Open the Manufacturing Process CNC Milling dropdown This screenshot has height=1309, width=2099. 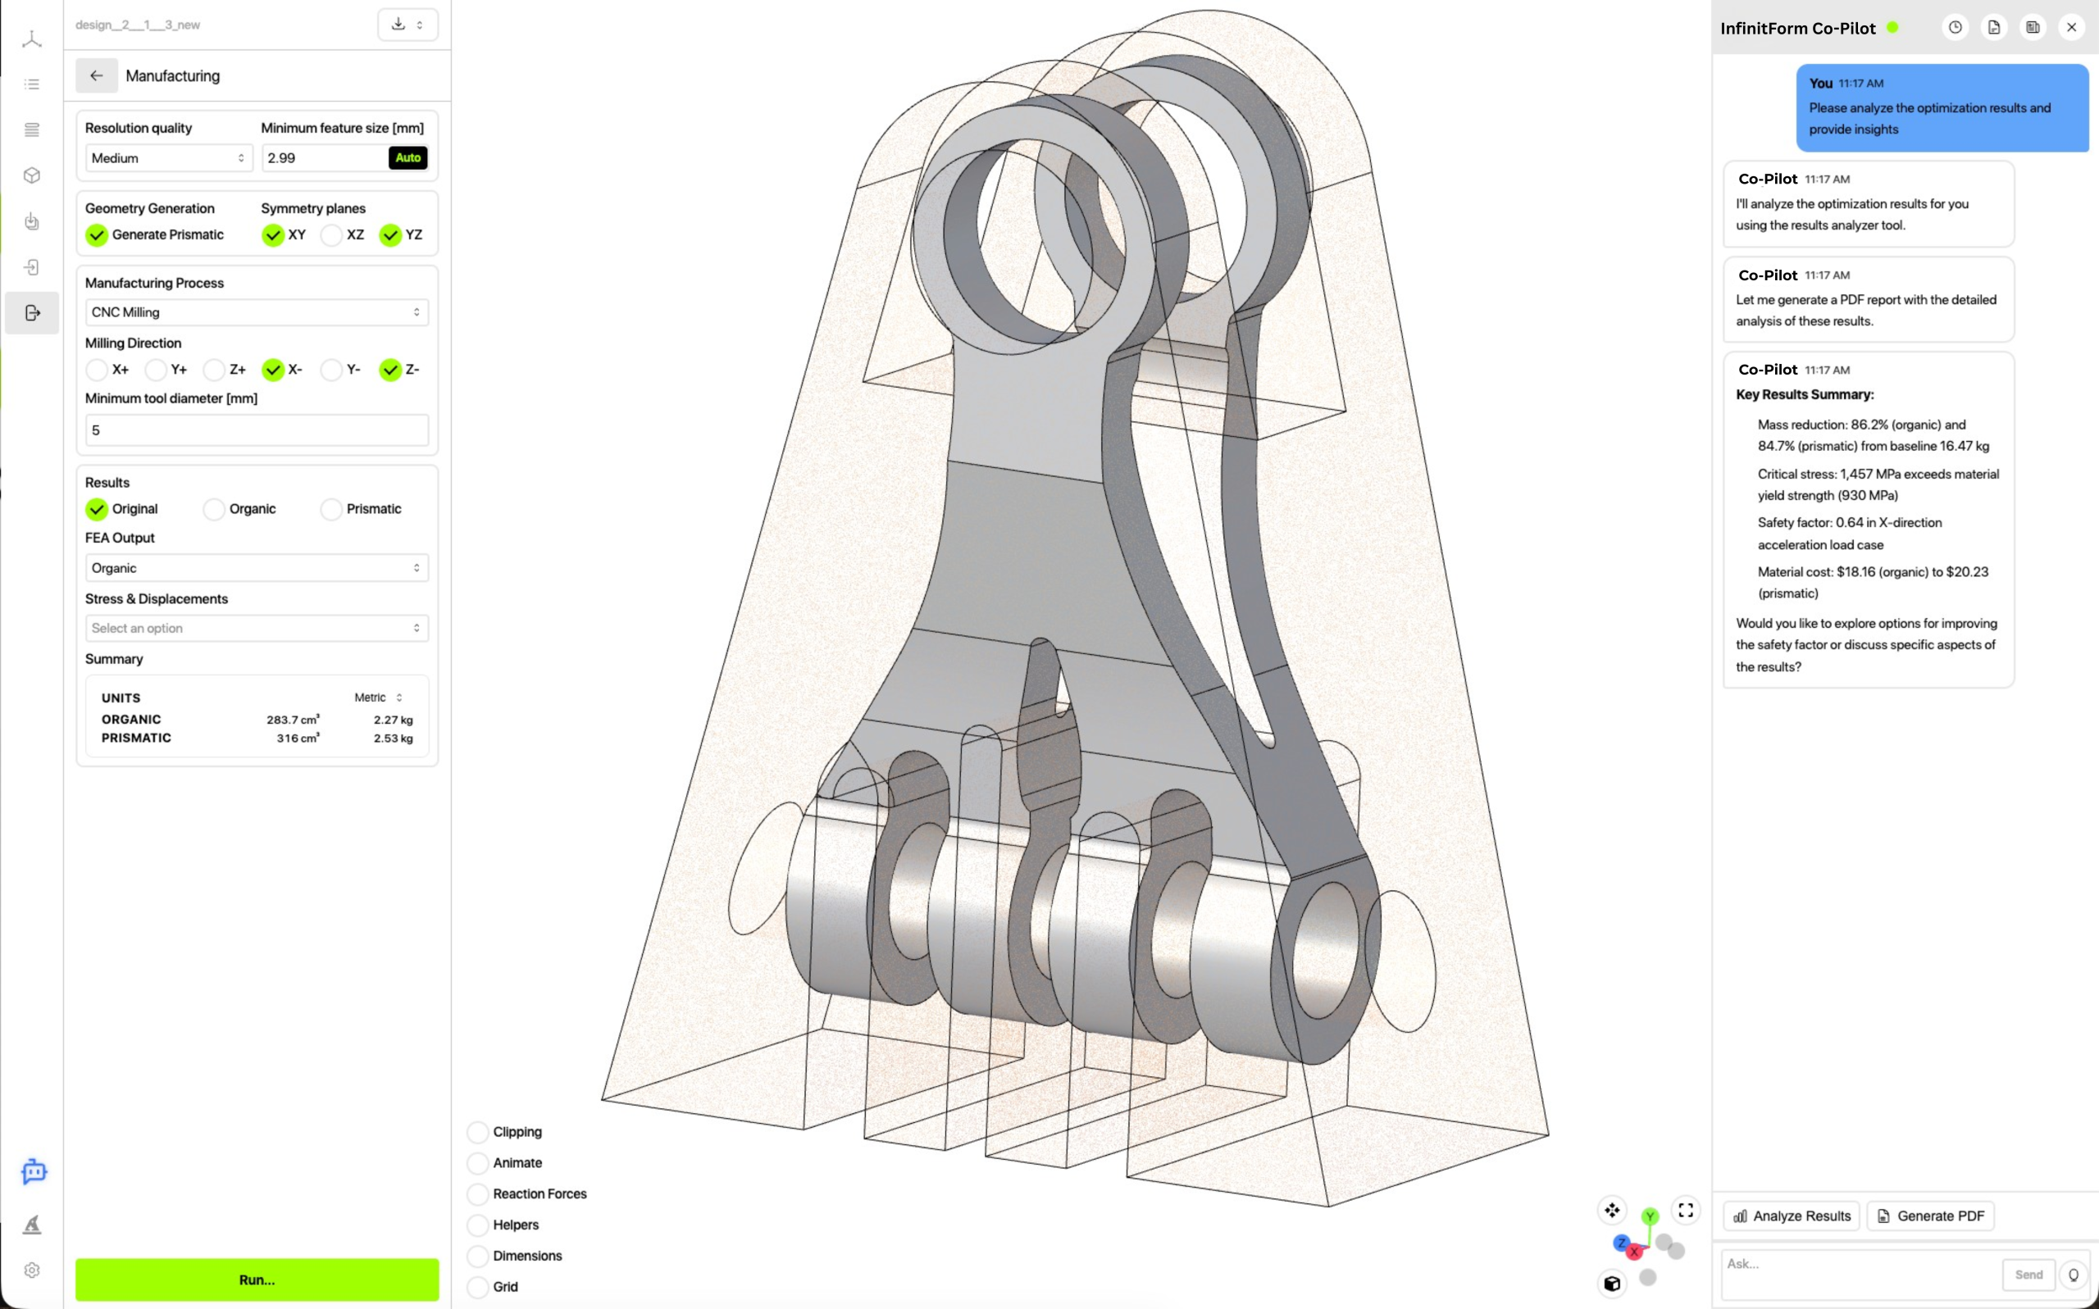tap(257, 312)
